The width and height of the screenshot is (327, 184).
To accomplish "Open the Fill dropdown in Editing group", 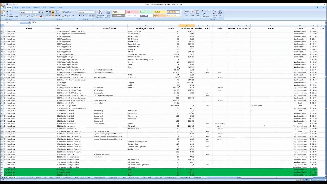I will point(205,14).
